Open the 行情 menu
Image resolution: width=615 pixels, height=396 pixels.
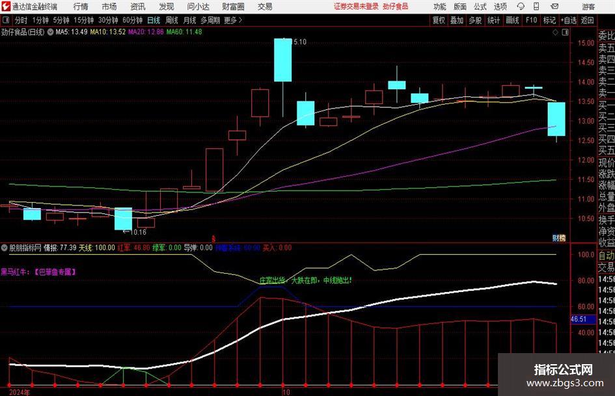click(81, 7)
